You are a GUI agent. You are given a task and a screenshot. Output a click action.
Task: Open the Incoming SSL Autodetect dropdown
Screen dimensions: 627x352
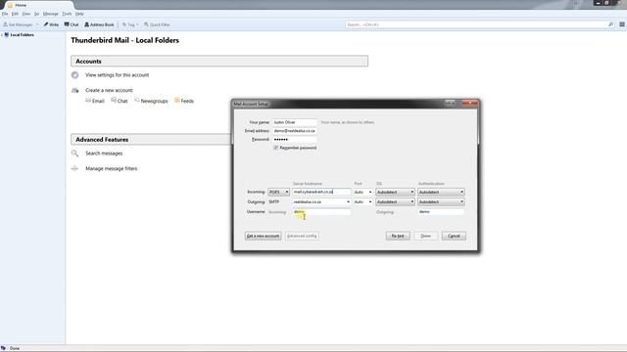(395, 193)
